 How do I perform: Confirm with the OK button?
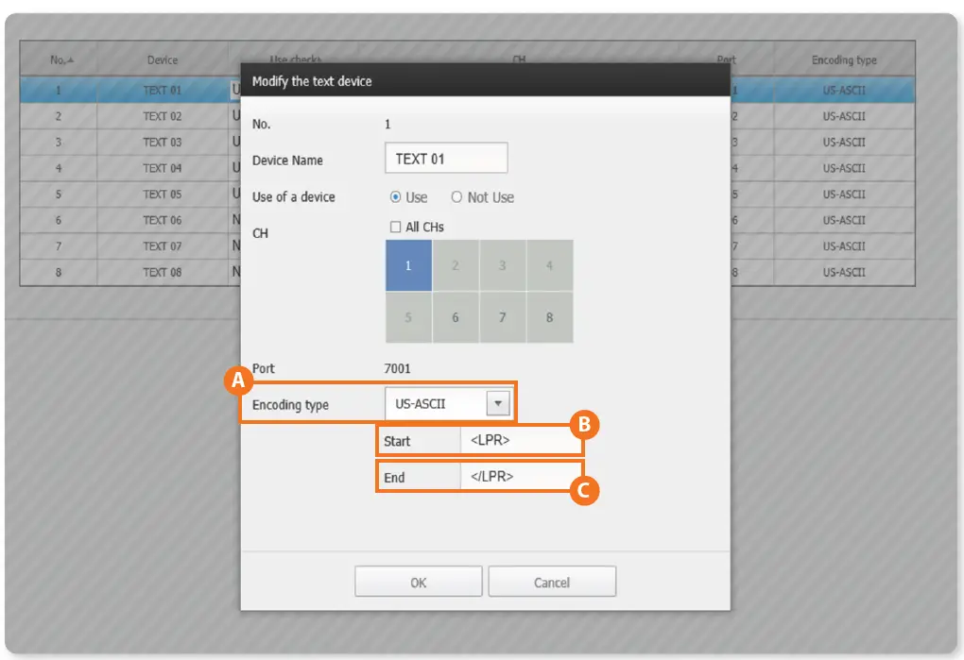pos(418,582)
